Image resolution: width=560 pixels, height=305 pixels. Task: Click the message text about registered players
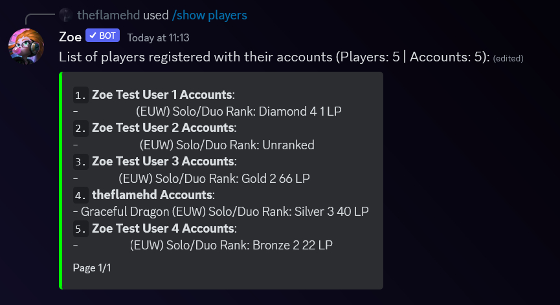(x=274, y=57)
